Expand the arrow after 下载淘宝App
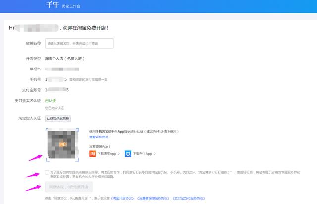The height and width of the screenshot is (204, 317). pos(119,154)
